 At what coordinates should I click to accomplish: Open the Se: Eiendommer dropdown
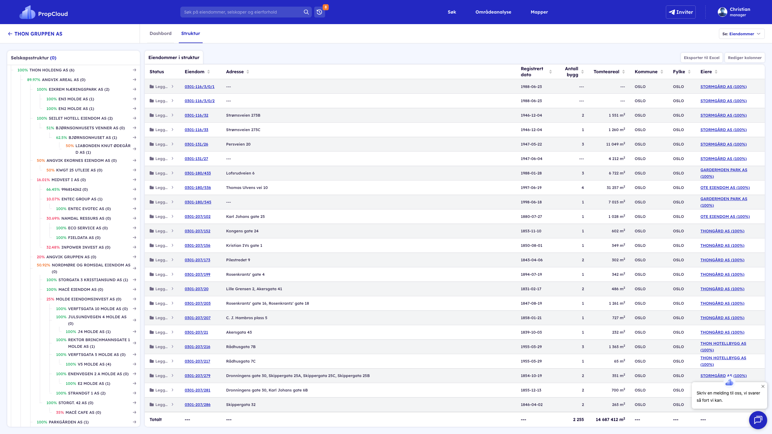pyautogui.click(x=742, y=34)
